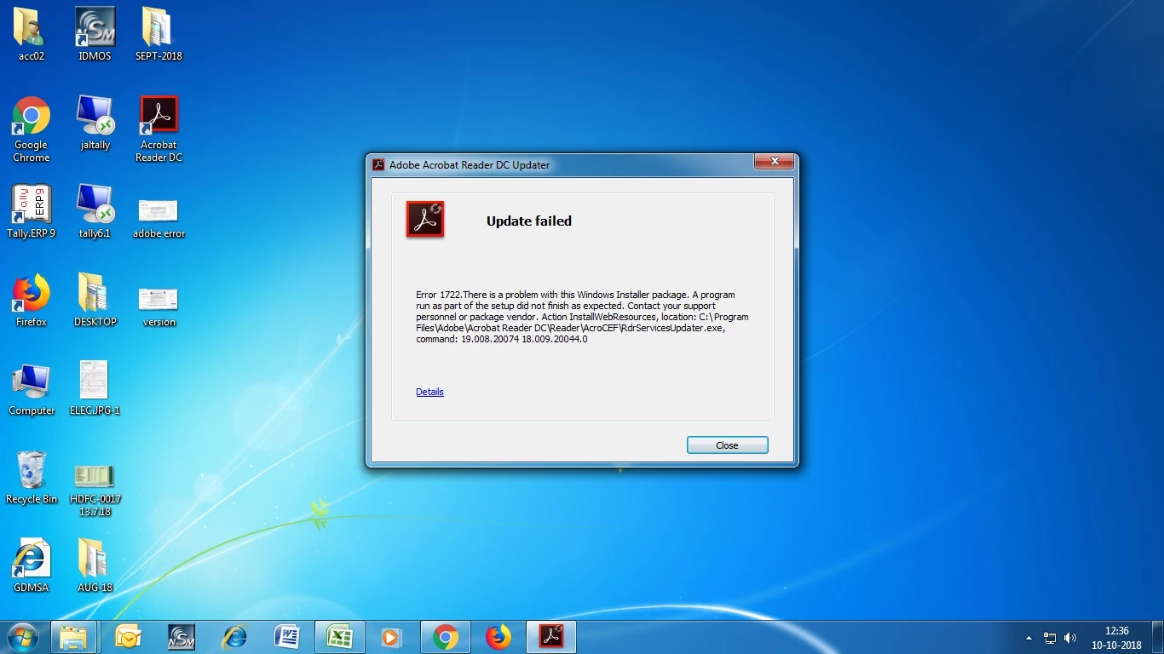The width and height of the screenshot is (1164, 654).
Task: Show hidden system tray icons
Action: tap(1029, 638)
